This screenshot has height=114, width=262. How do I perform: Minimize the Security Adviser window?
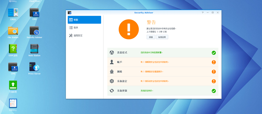click(x=208, y=13)
